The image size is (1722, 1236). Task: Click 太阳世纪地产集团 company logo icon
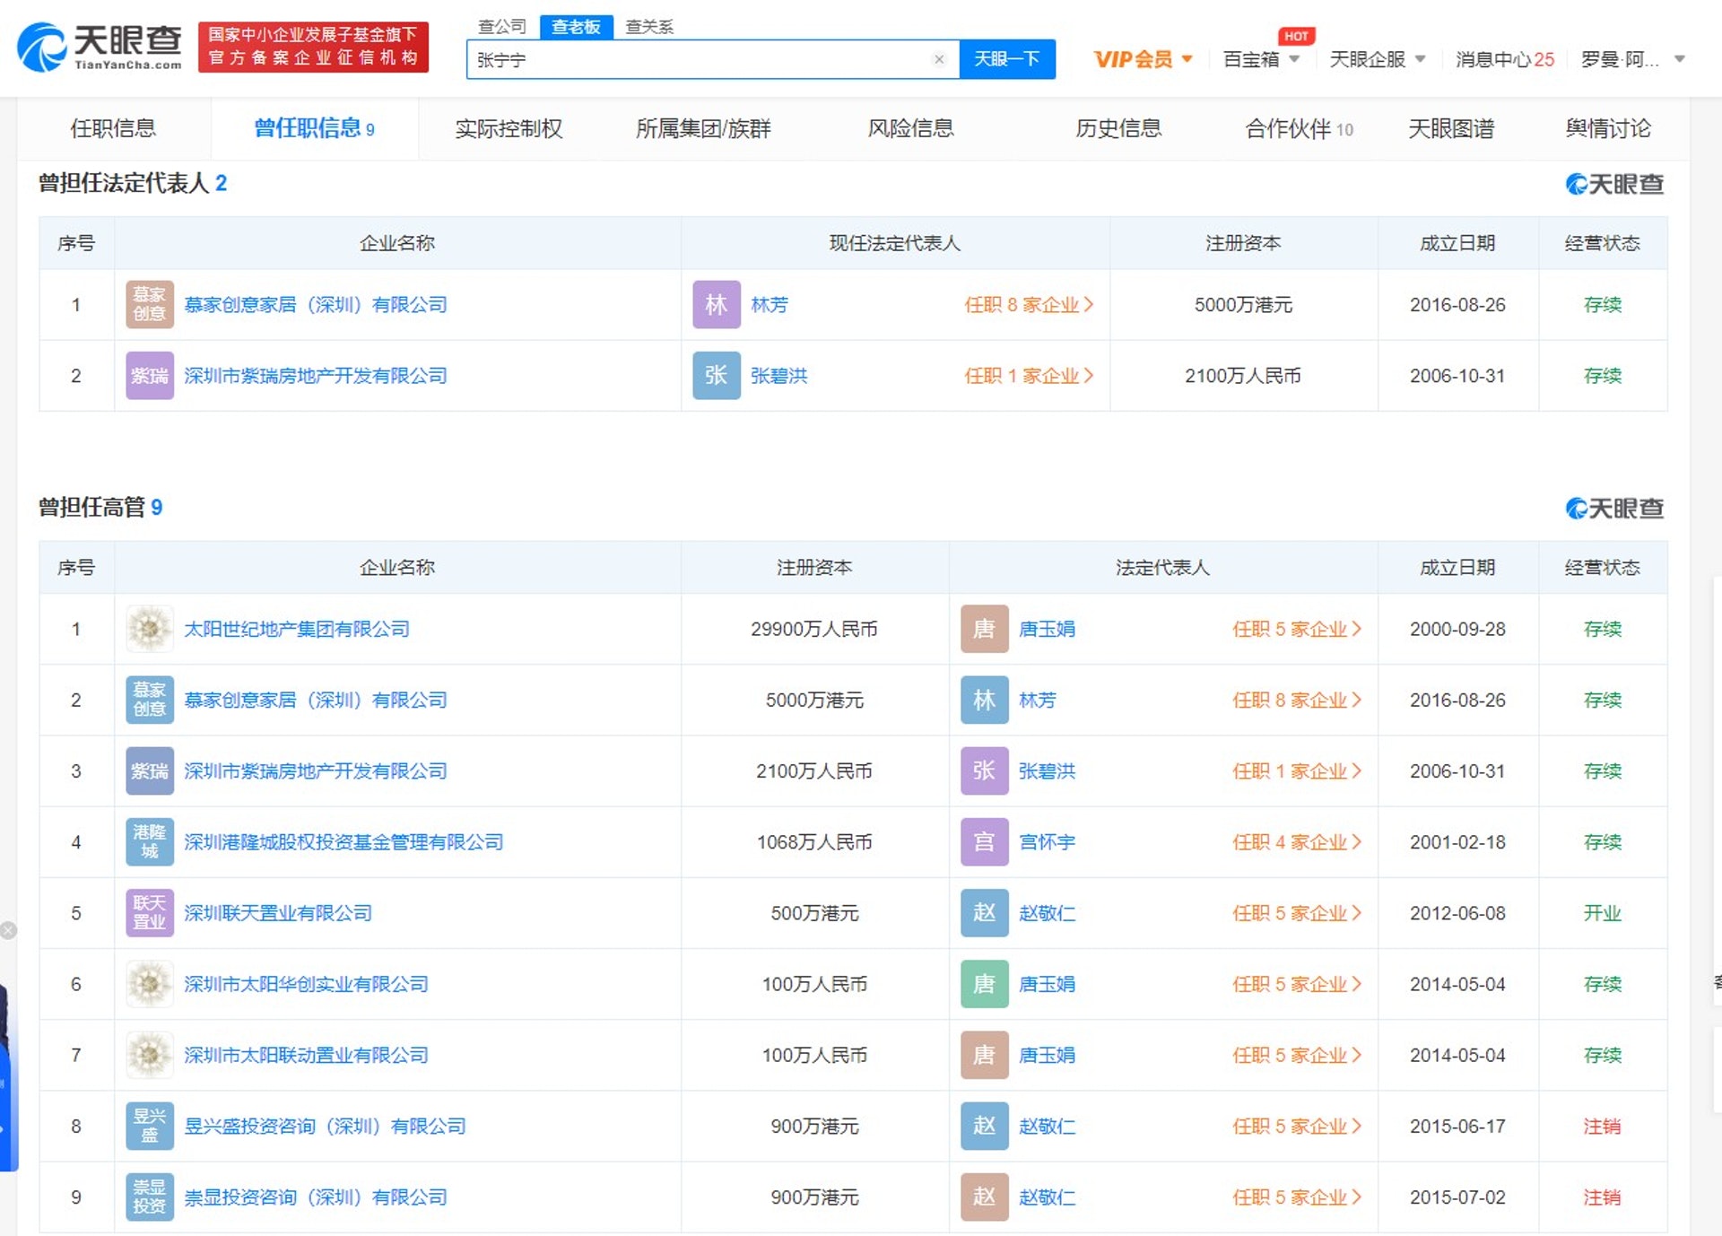[149, 629]
